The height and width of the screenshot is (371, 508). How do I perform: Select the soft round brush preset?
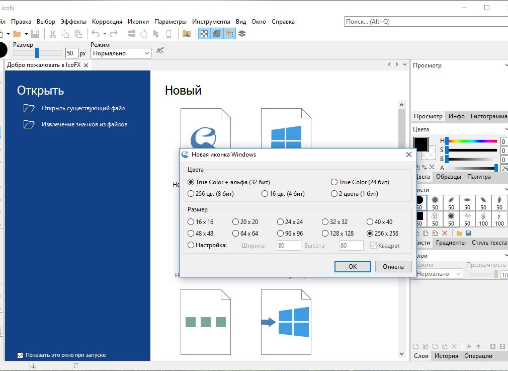(x=435, y=203)
